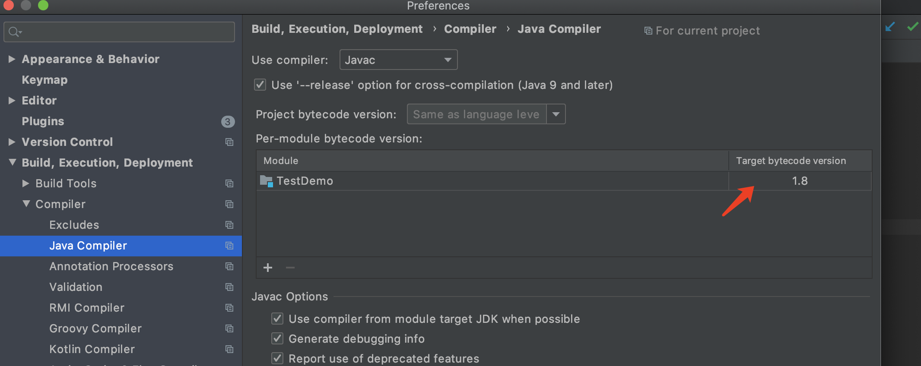Uncheck Generate debugging info
Screen dimensions: 921x366
(x=277, y=339)
